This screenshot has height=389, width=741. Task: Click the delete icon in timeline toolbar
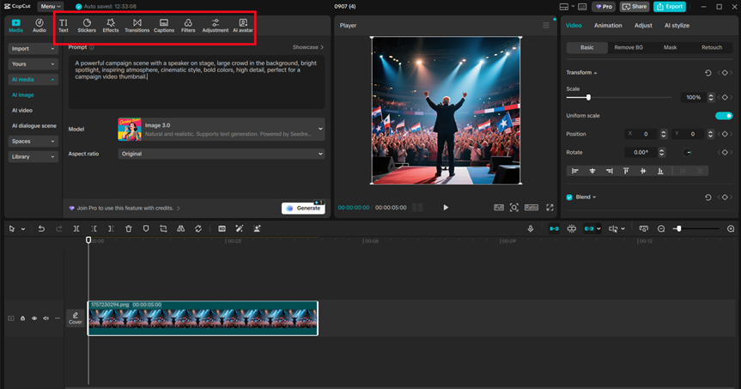click(129, 229)
